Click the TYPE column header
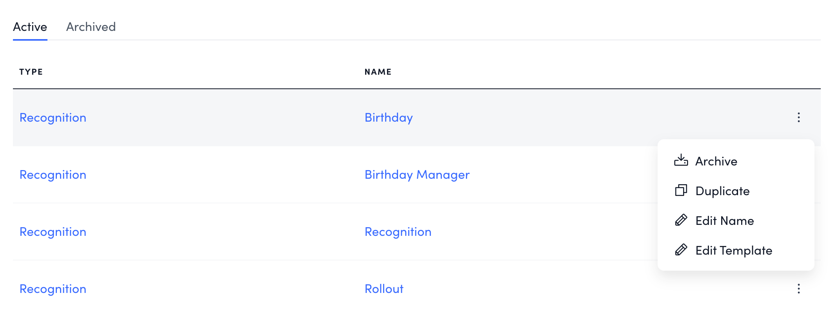Screen dimensions: 829x316 pos(31,72)
